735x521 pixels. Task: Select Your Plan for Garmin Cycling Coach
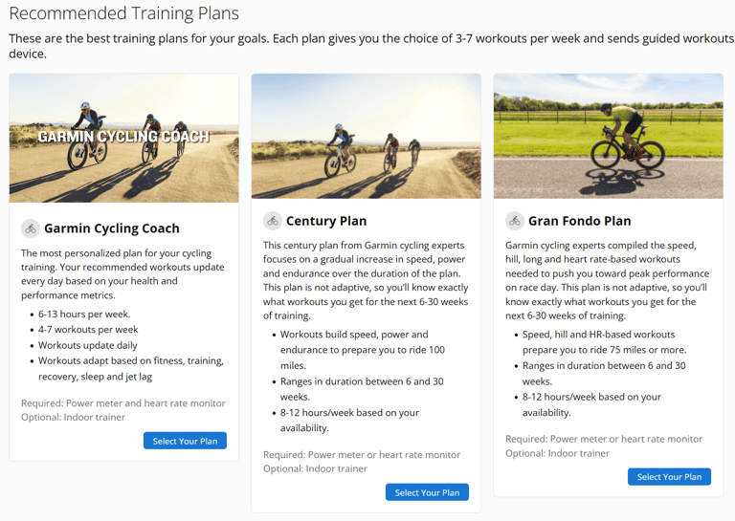[185, 441]
